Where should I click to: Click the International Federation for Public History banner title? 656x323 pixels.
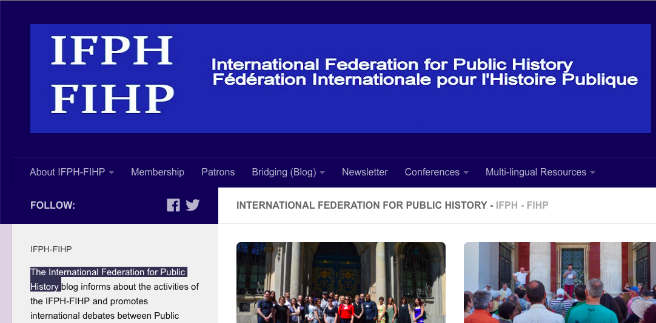click(392, 65)
